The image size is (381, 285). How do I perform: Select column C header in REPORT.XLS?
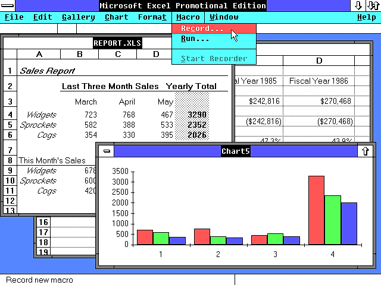[x=118, y=54]
